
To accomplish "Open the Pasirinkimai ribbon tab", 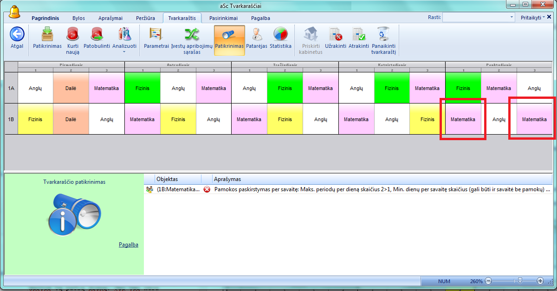I will tap(223, 18).
